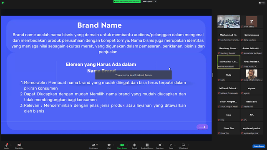Open Whiteboards
267x150 pixels.
point(184,146)
